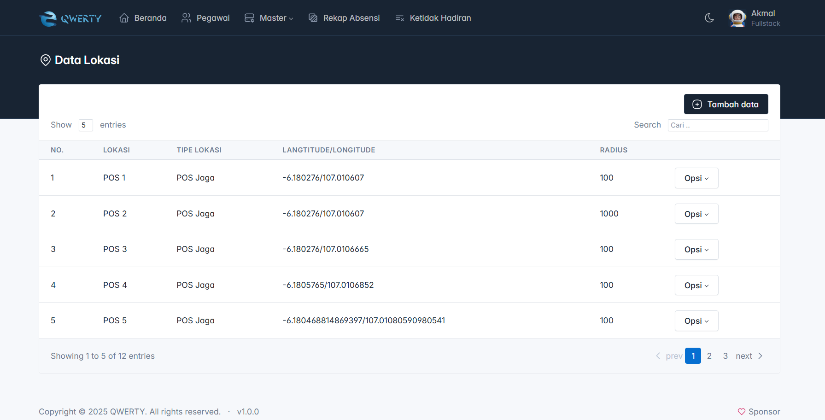Expand the Master dropdown menu

269,18
